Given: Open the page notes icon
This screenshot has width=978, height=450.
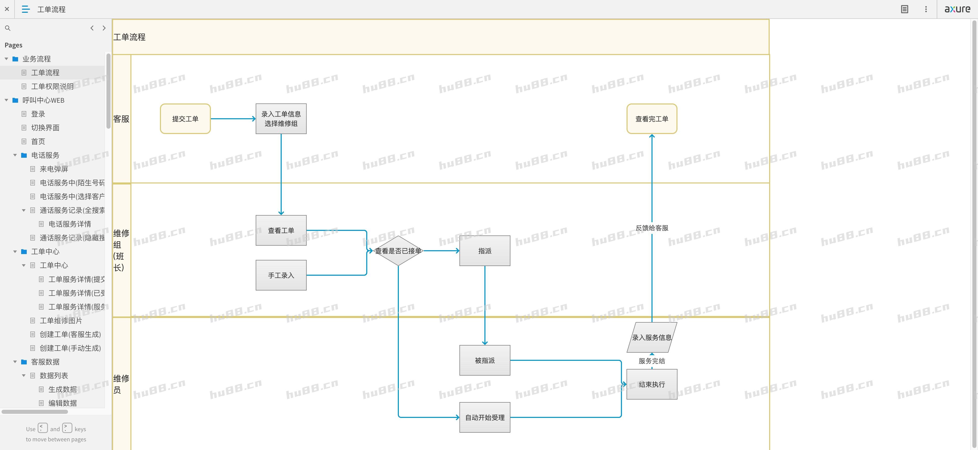Looking at the screenshot, I should (x=904, y=9).
